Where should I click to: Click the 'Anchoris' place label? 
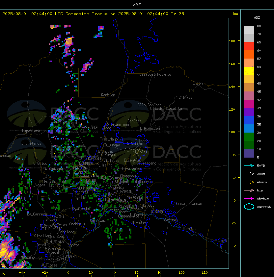tap(77, 224)
